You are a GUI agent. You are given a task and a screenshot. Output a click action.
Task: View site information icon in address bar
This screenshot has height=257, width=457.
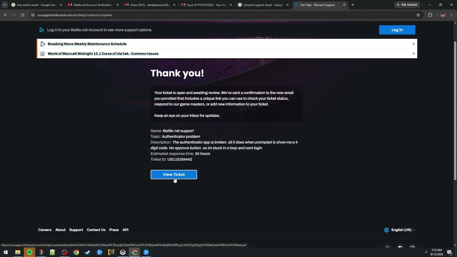tap(33, 15)
